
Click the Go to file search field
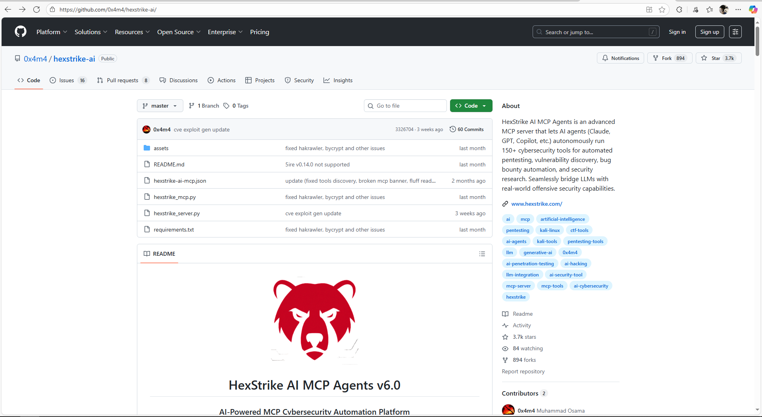tap(405, 106)
